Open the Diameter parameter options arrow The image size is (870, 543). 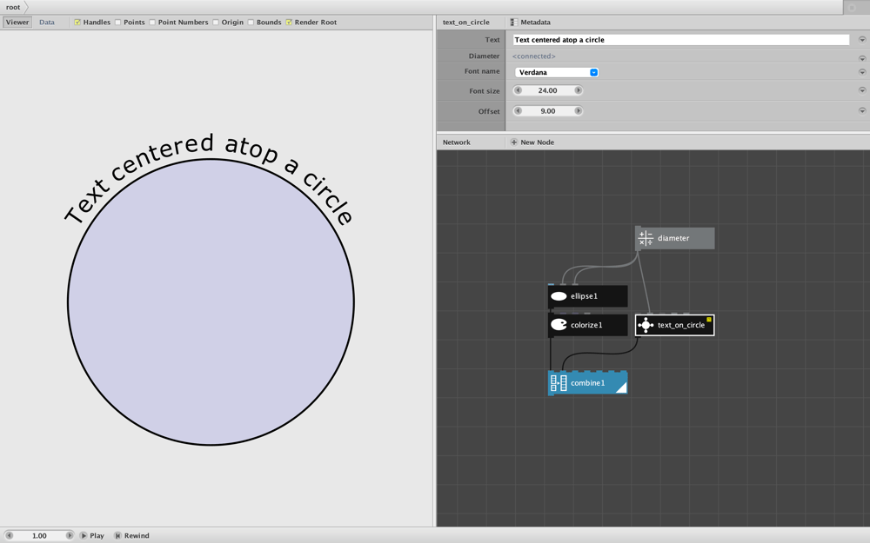pyautogui.click(x=861, y=58)
